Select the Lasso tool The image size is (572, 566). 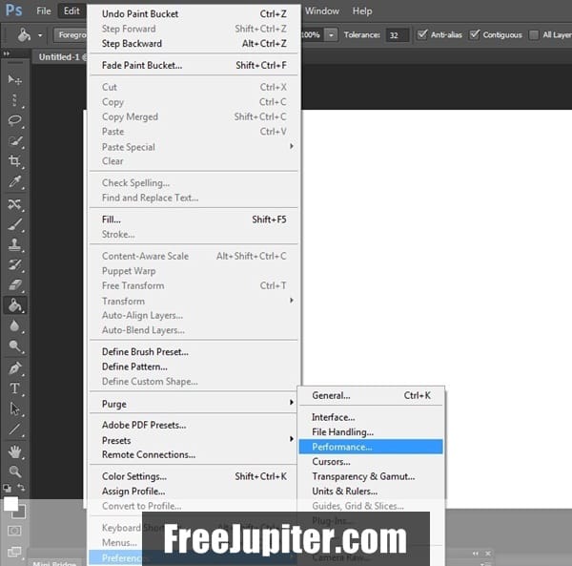[14, 120]
